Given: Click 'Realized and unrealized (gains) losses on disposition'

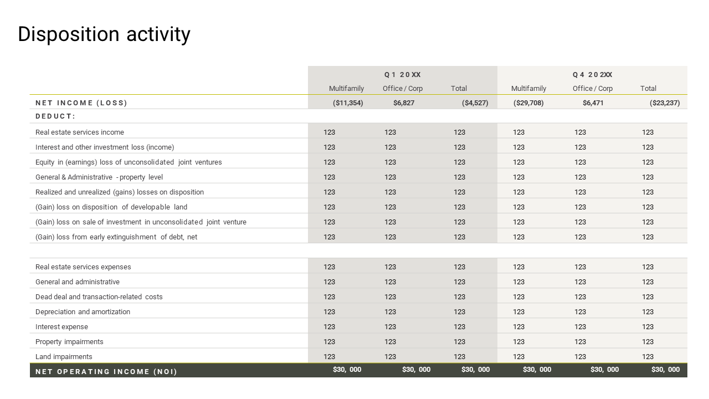Looking at the screenshot, I should point(120,192).
